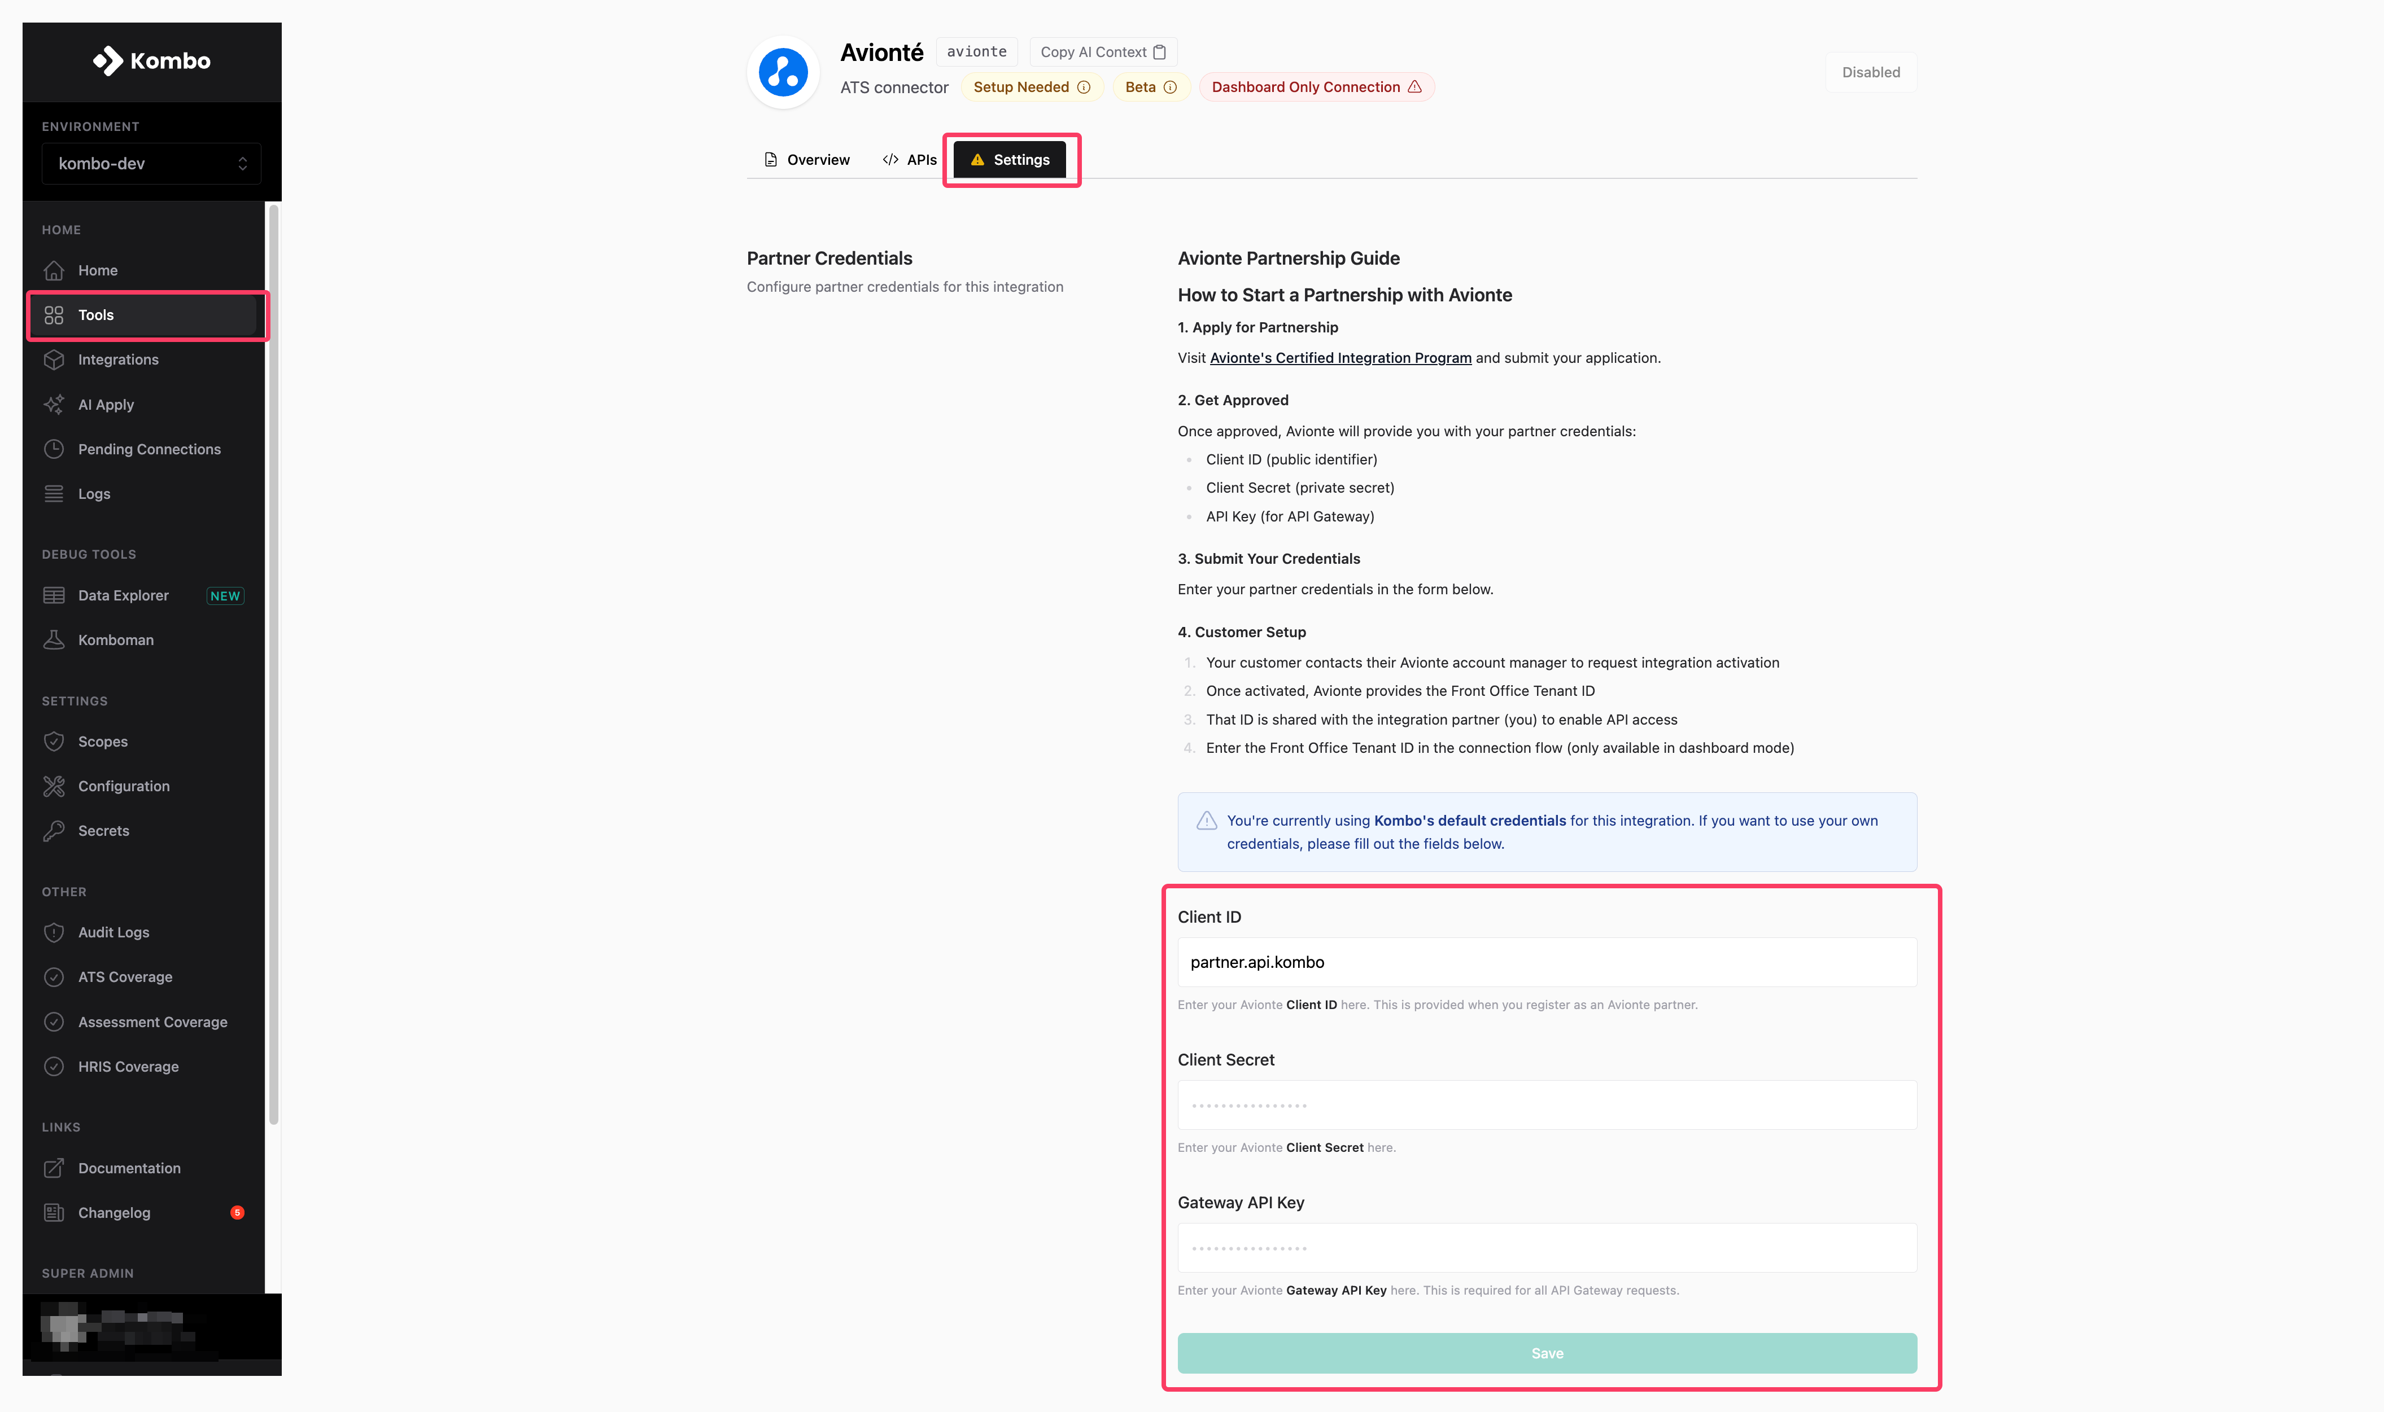
Task: Click the Home house icon in sidebar
Action: coord(54,270)
